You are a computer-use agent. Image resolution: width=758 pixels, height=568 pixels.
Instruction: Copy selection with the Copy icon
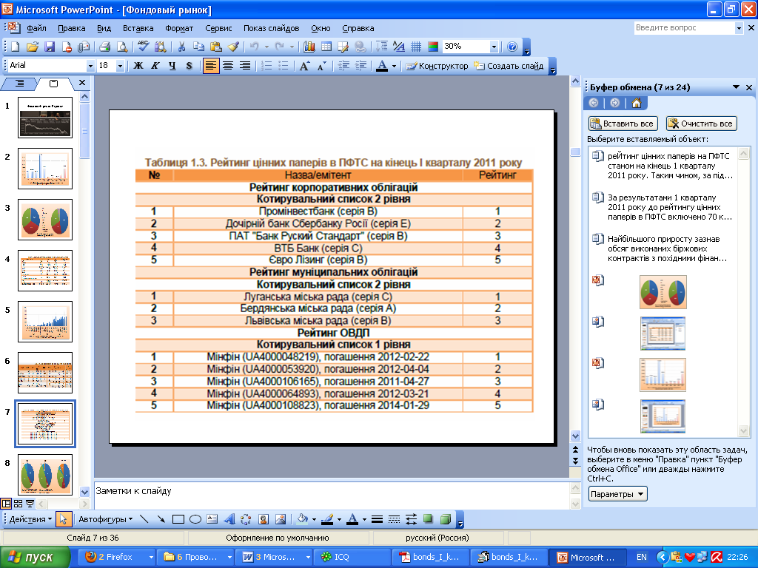(198, 47)
